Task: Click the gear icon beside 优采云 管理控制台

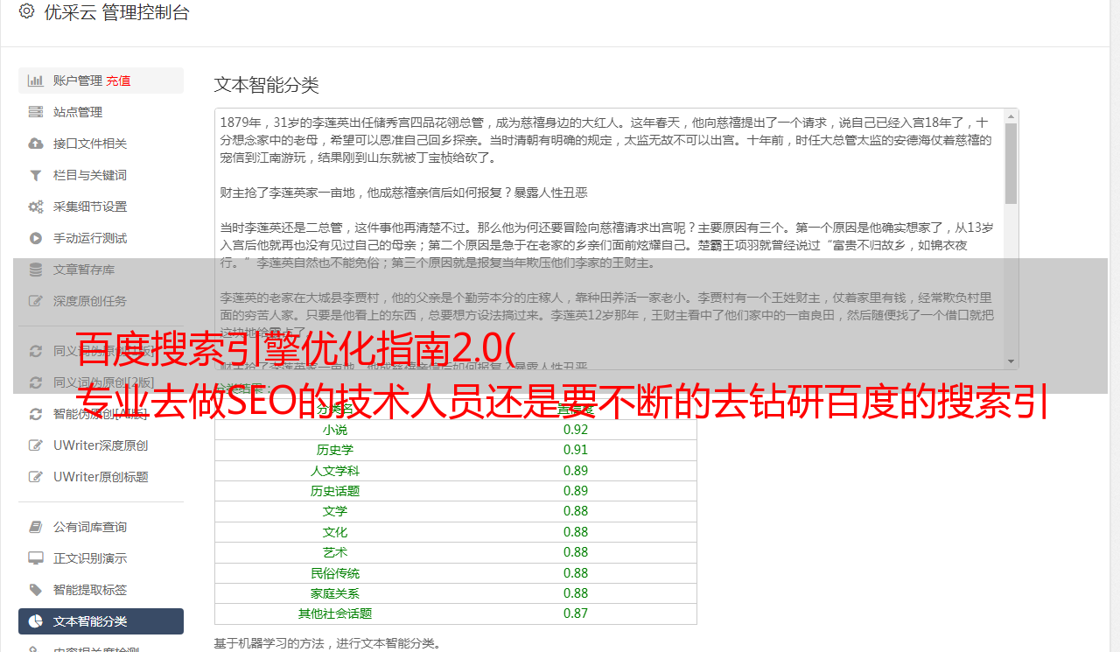Action: point(26,11)
